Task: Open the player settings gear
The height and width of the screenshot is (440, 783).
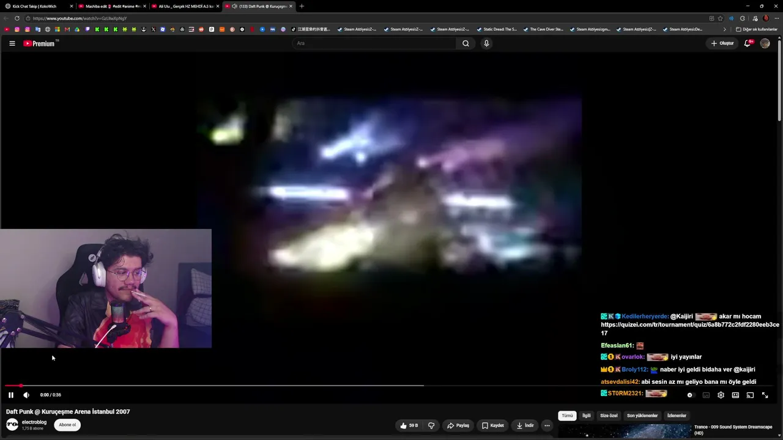Action: pyautogui.click(x=721, y=395)
